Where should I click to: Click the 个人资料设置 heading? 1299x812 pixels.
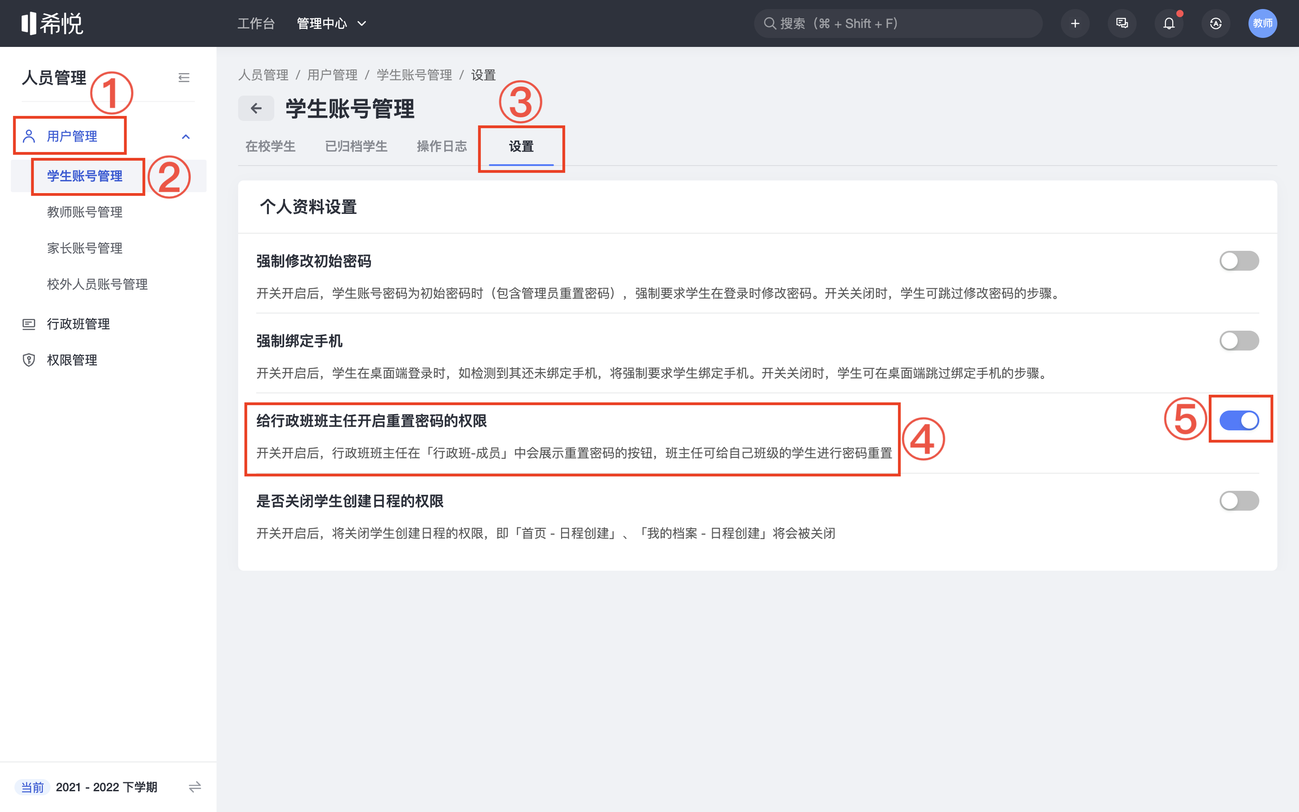308,207
